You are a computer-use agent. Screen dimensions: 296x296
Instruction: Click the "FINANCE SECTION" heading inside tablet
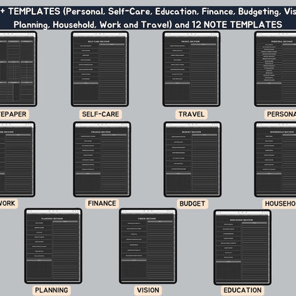click(101, 132)
